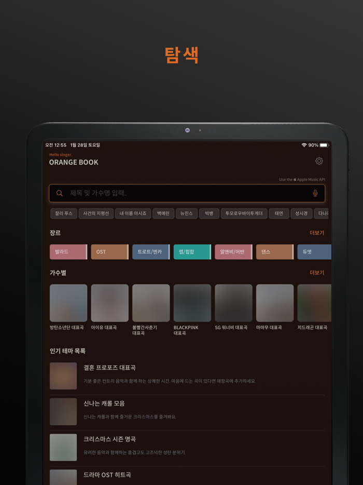Open 아이유 대표곡 artist thumbnail
363x485 pixels.
109,303
